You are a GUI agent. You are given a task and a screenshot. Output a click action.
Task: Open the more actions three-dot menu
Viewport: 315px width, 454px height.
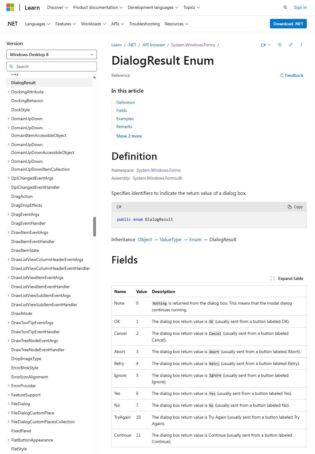301,45
